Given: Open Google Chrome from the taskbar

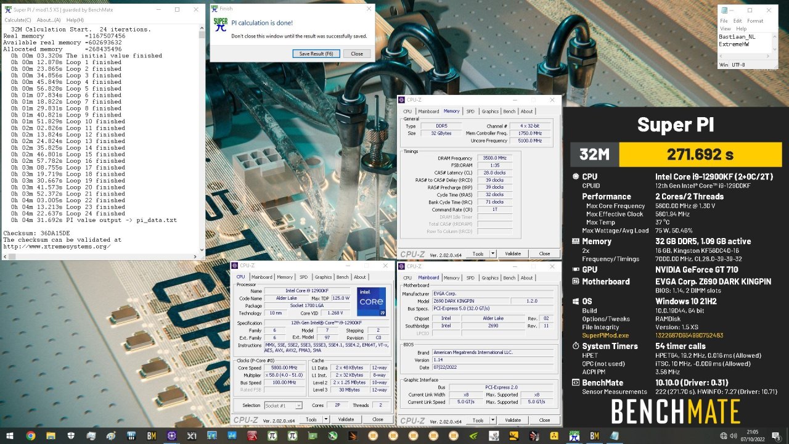Looking at the screenshot, I should (x=31, y=436).
